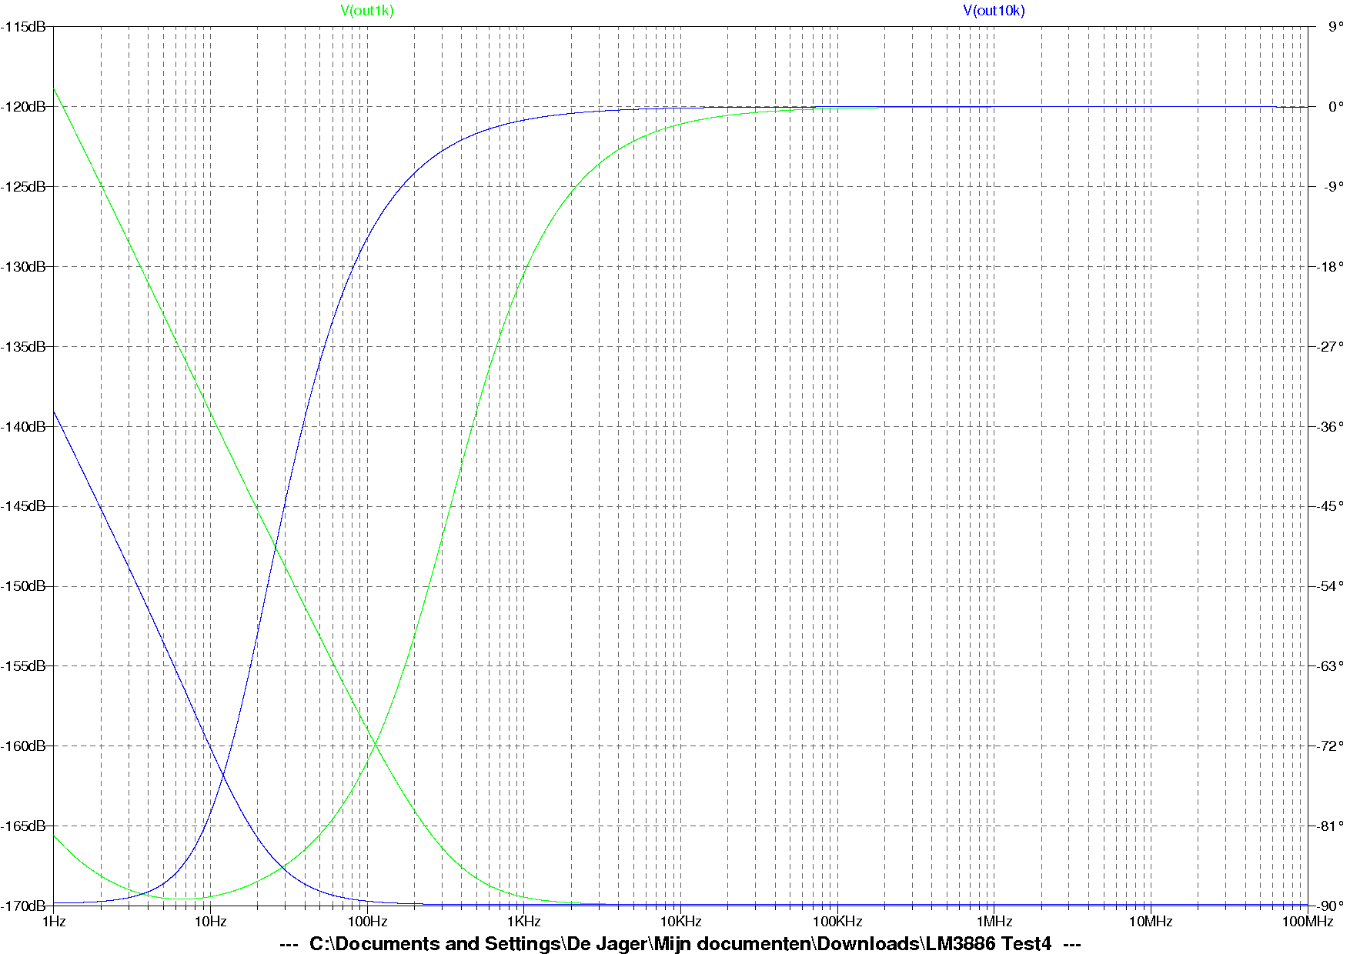
Task: Click the 0° phase axis label
Action: click(1335, 107)
